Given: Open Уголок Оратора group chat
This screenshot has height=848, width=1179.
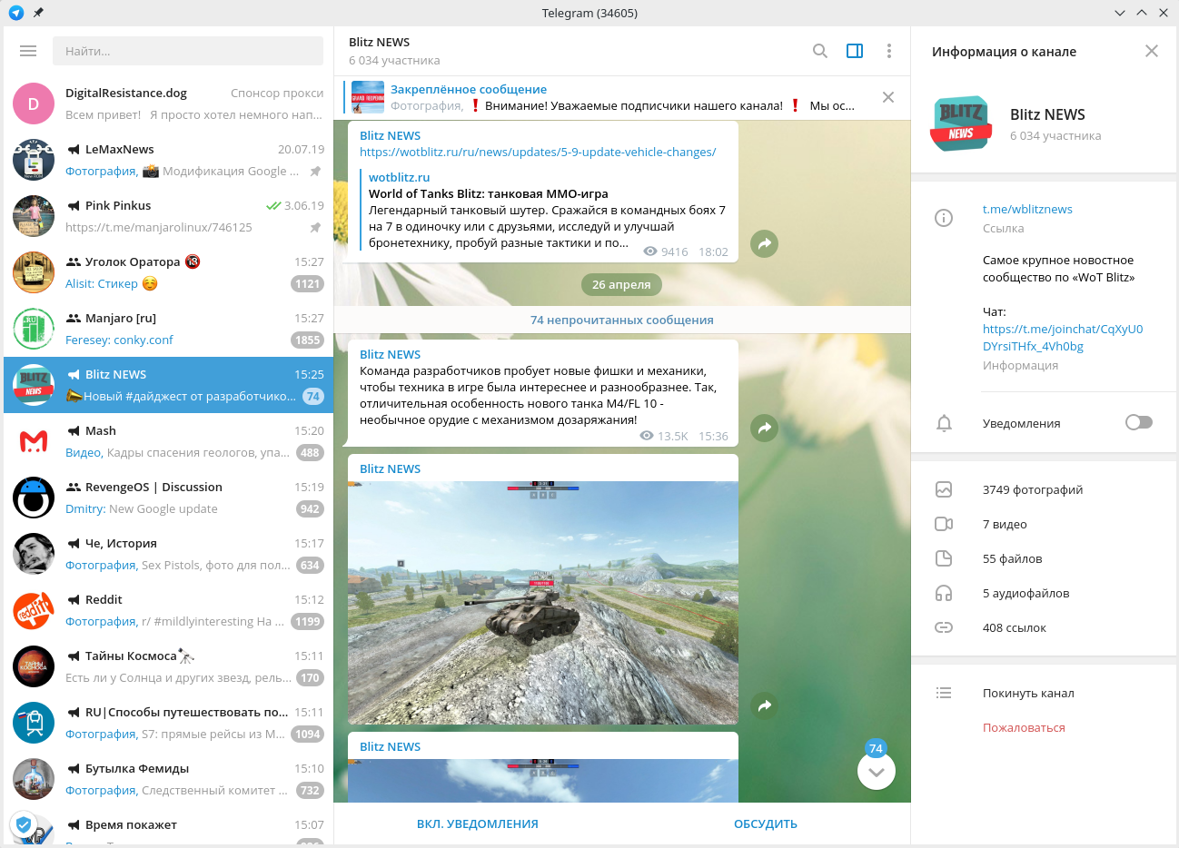Looking at the screenshot, I should coord(169,272).
